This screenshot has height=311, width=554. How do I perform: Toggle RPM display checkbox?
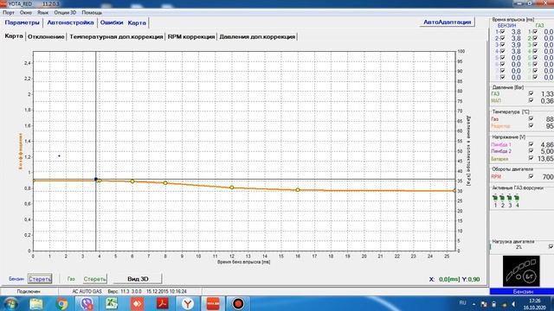531,176
